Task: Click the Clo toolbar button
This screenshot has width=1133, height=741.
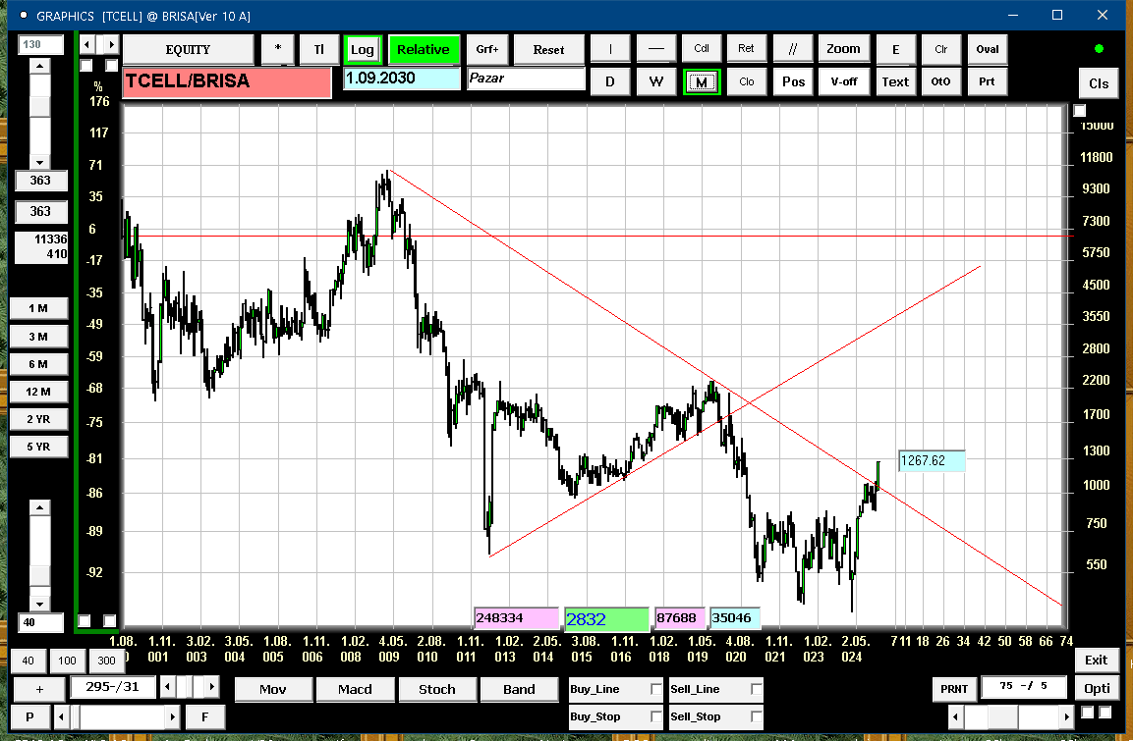Action: [x=747, y=81]
